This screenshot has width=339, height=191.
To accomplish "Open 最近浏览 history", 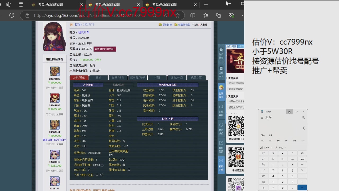I will click(221, 128).
